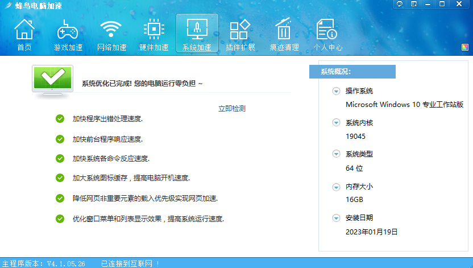Open the title bar menu icon
The image size is (473, 268).
pyautogui.click(x=414, y=4)
